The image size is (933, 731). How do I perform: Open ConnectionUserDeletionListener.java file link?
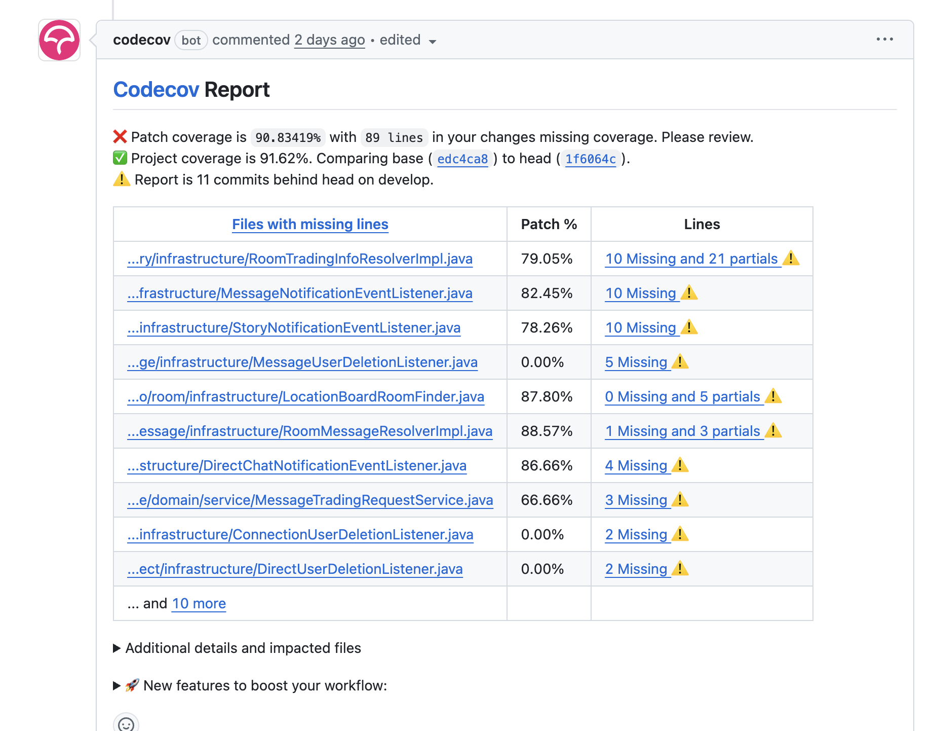[300, 534]
